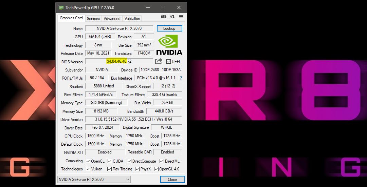Click the GPU Clock row Memory value 1750 MHz

[134, 136]
